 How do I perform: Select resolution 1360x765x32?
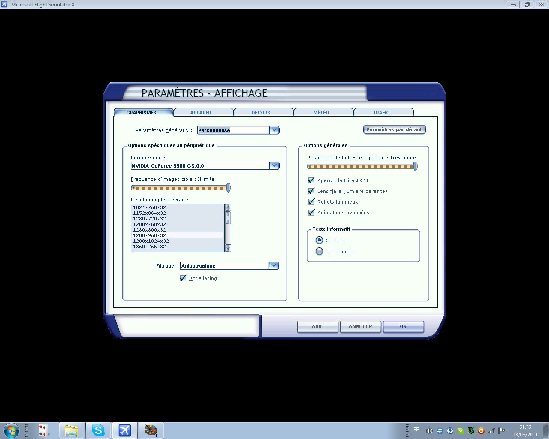(x=178, y=247)
